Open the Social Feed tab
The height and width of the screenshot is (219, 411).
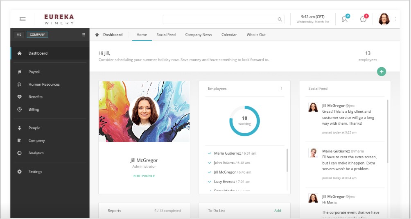click(166, 35)
